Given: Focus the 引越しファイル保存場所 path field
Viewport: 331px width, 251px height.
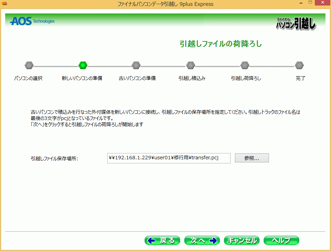Looking at the screenshot, I should 169,158.
